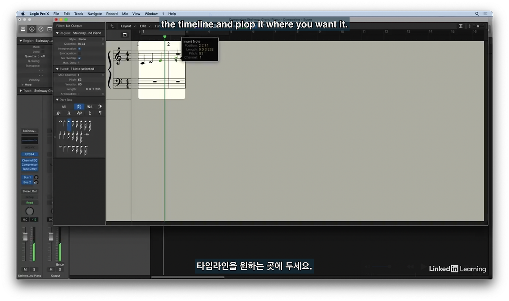The image size is (509, 301).
Task: Mute the Output channel strip
Action: [51, 270]
